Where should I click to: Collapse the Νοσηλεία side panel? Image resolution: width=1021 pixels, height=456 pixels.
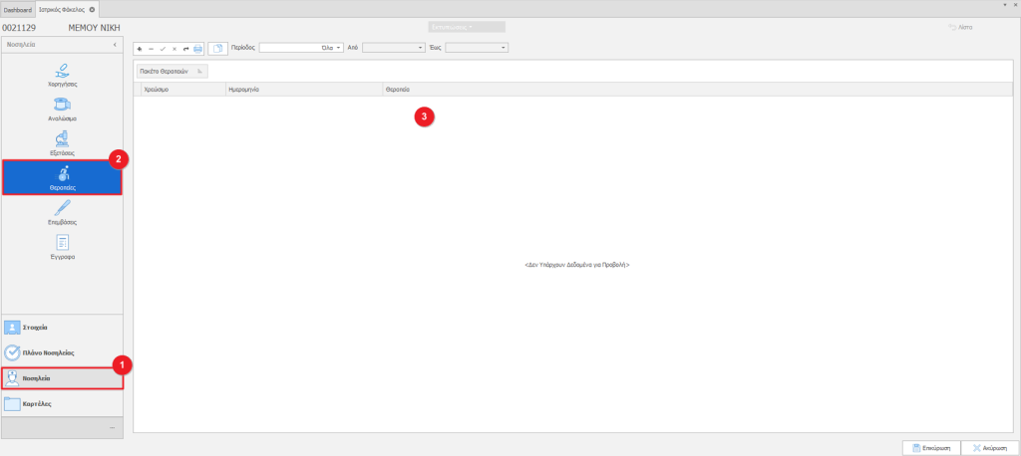click(x=114, y=45)
